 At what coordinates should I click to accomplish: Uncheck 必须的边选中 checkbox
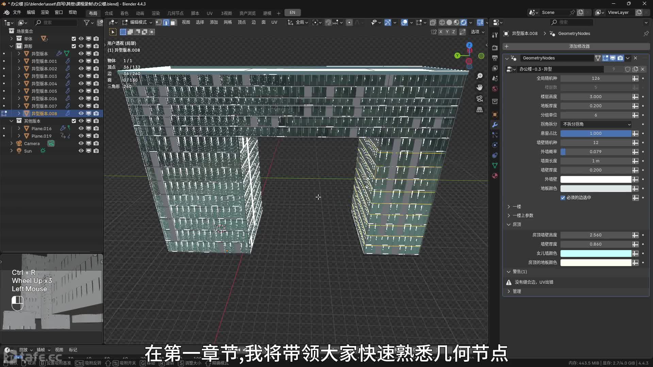click(x=563, y=198)
